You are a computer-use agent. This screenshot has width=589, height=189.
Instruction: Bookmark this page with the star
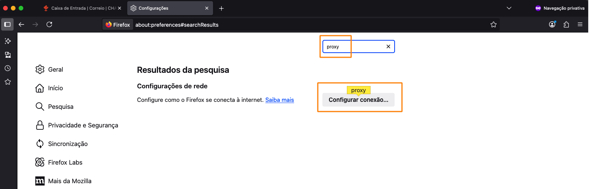click(494, 24)
